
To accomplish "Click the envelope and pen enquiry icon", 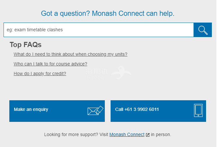I will click(x=95, y=111).
